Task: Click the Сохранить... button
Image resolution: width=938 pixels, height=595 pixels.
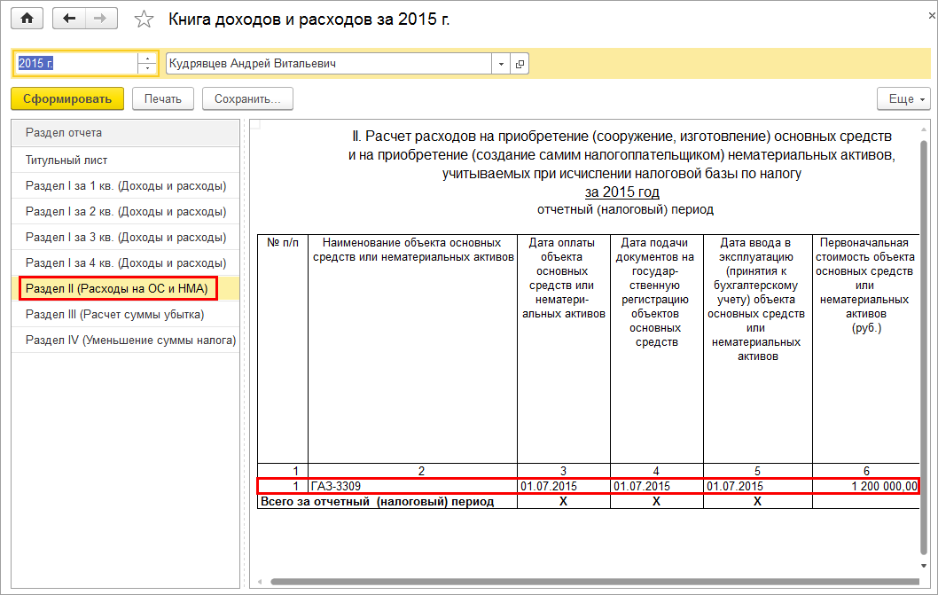Action: click(247, 98)
